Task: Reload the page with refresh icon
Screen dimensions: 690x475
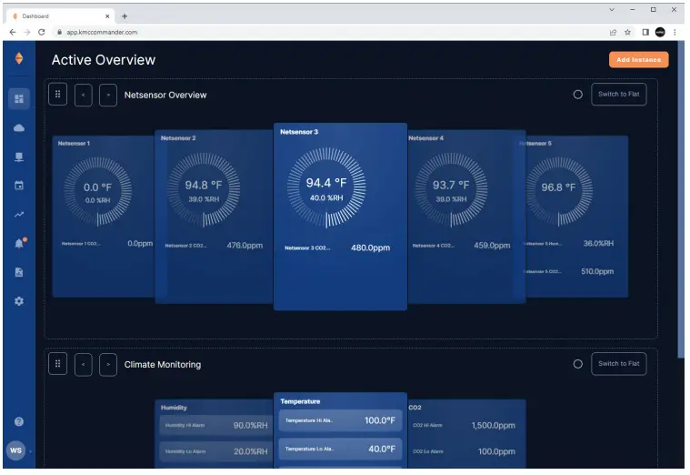Action: tap(42, 32)
